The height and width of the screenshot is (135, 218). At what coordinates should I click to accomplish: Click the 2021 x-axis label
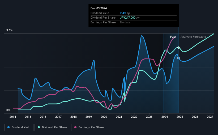click(x=119, y=117)
